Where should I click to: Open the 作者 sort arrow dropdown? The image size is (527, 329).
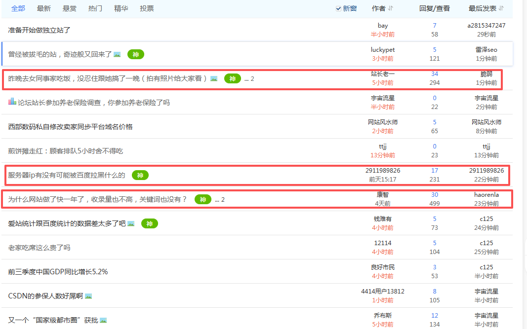click(391, 8)
